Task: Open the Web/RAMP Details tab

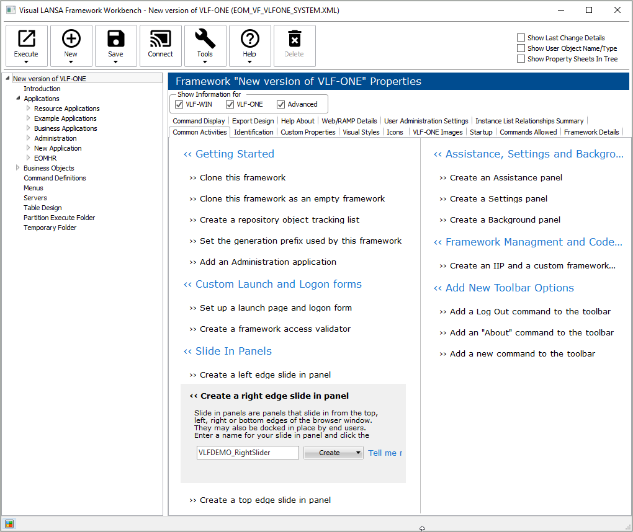Action: coord(349,121)
